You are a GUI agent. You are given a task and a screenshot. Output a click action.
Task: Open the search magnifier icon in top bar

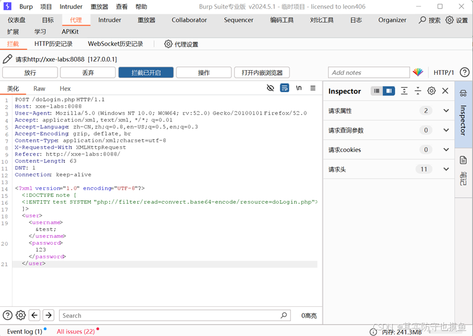[x=422, y=20]
